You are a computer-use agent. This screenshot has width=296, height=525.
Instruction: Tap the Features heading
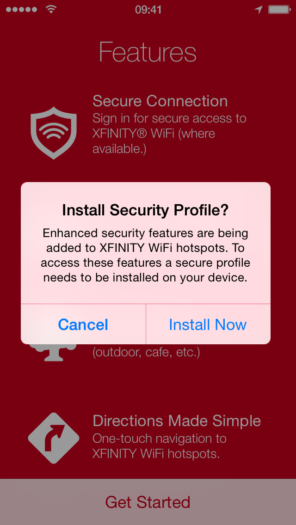pyautogui.click(x=148, y=52)
